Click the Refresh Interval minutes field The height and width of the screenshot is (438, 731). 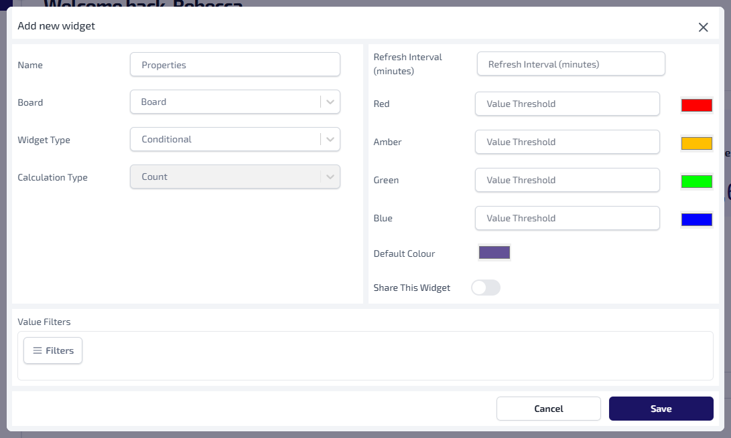point(571,64)
